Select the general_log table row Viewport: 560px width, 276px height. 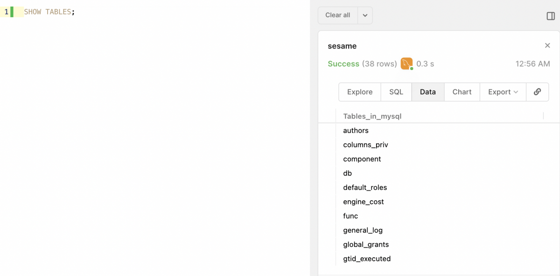363,230
